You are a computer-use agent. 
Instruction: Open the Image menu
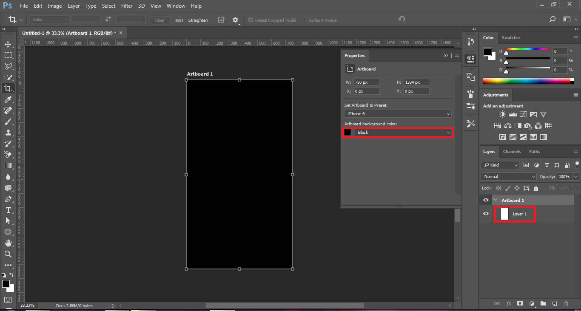(x=54, y=6)
